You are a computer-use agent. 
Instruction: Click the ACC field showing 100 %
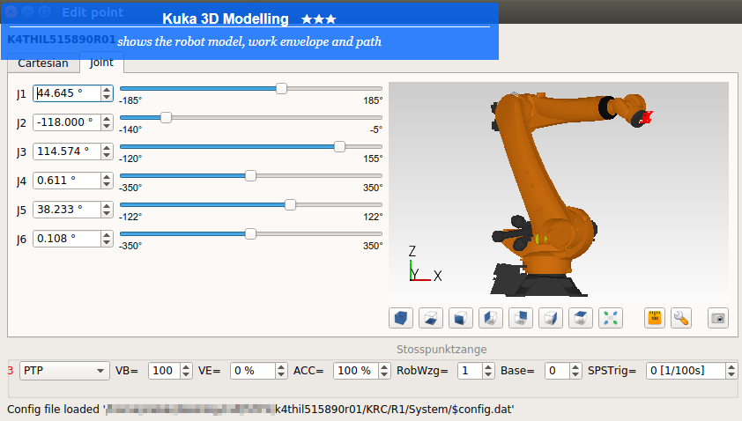tap(356, 371)
